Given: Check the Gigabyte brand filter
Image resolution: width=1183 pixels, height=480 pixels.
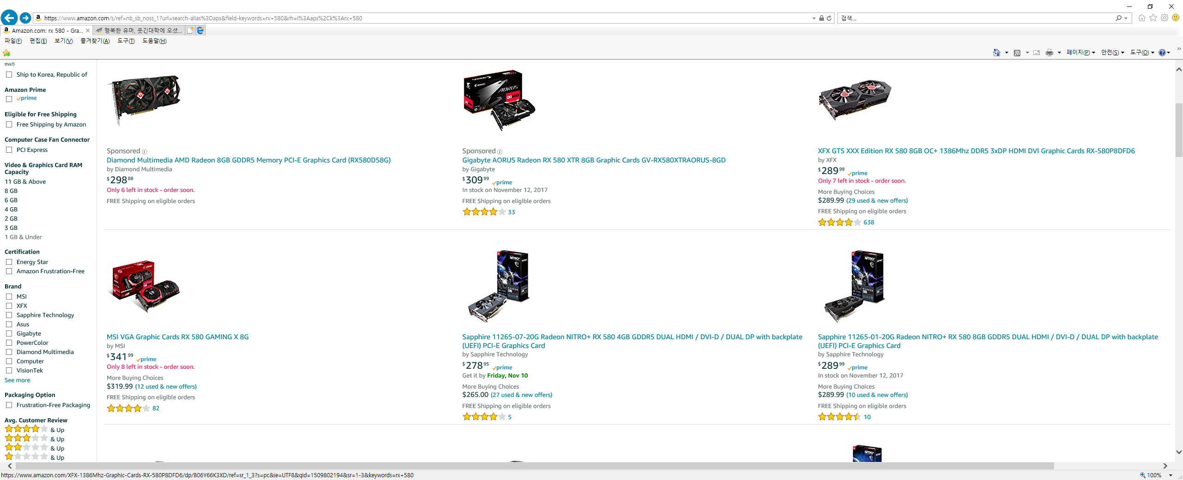Looking at the screenshot, I should pos(9,334).
